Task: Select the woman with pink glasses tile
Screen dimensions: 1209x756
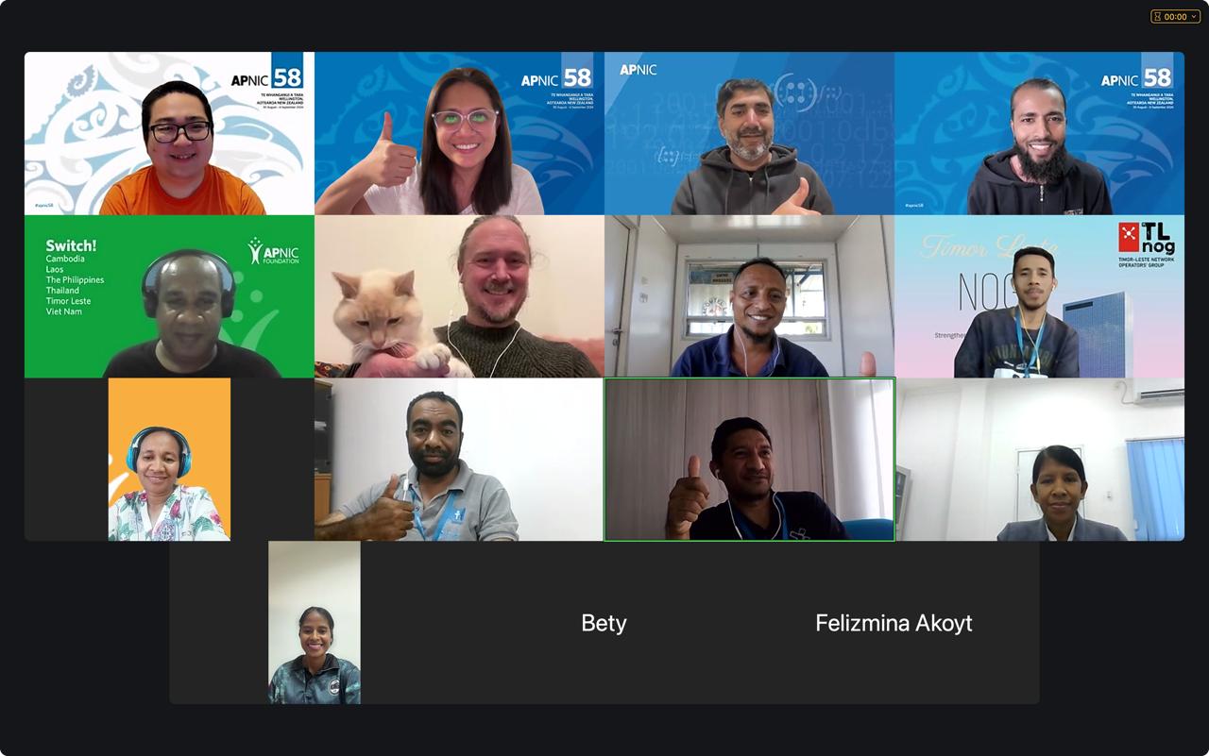Action: coord(459,133)
